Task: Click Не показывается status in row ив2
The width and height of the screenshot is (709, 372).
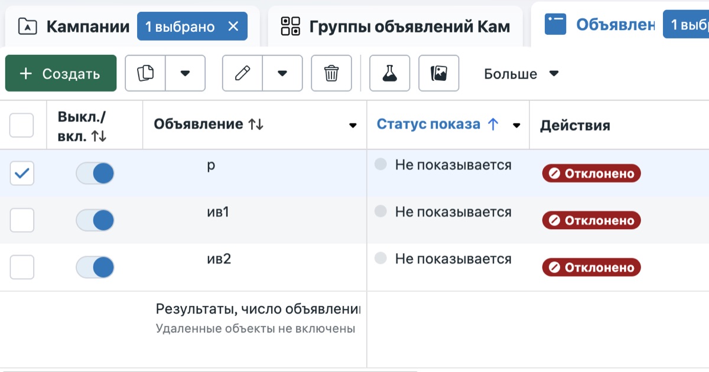Action: (x=453, y=259)
